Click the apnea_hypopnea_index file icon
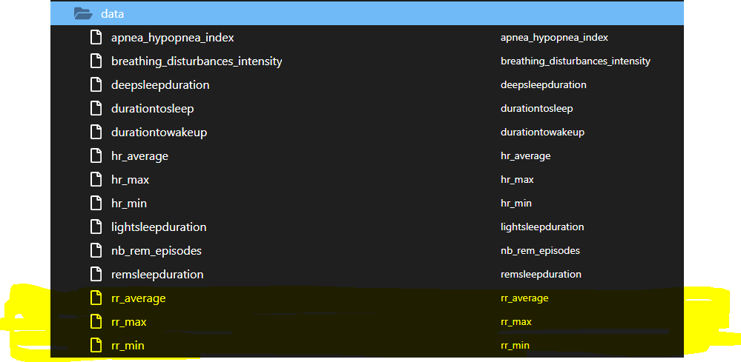The width and height of the screenshot is (741, 362). [96, 37]
